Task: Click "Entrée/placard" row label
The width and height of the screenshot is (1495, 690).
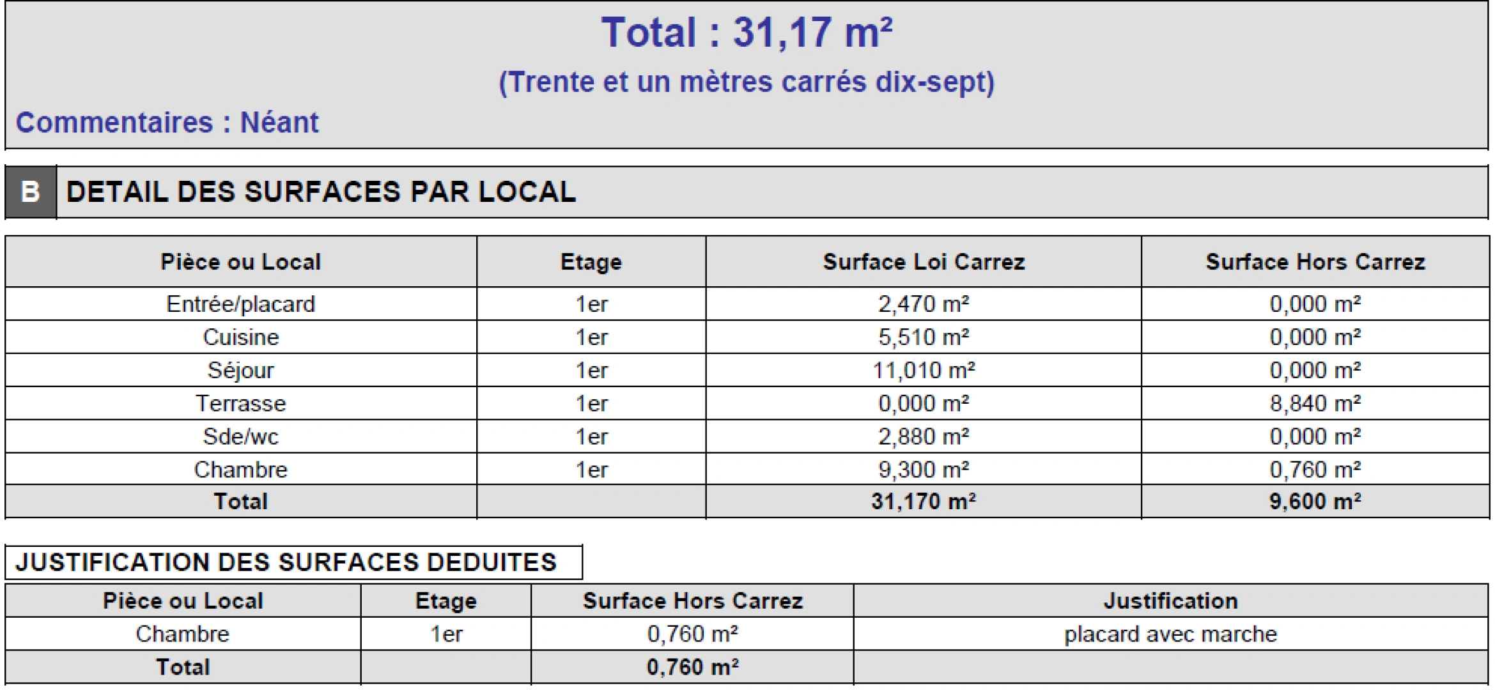Action: 241,304
